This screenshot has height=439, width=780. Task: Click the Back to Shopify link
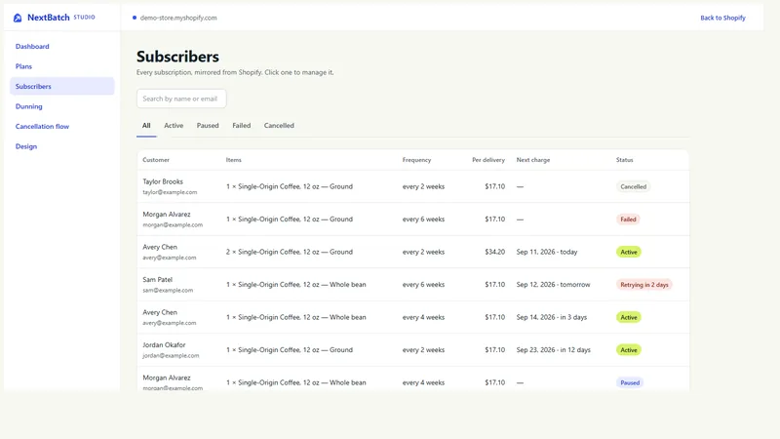(722, 18)
